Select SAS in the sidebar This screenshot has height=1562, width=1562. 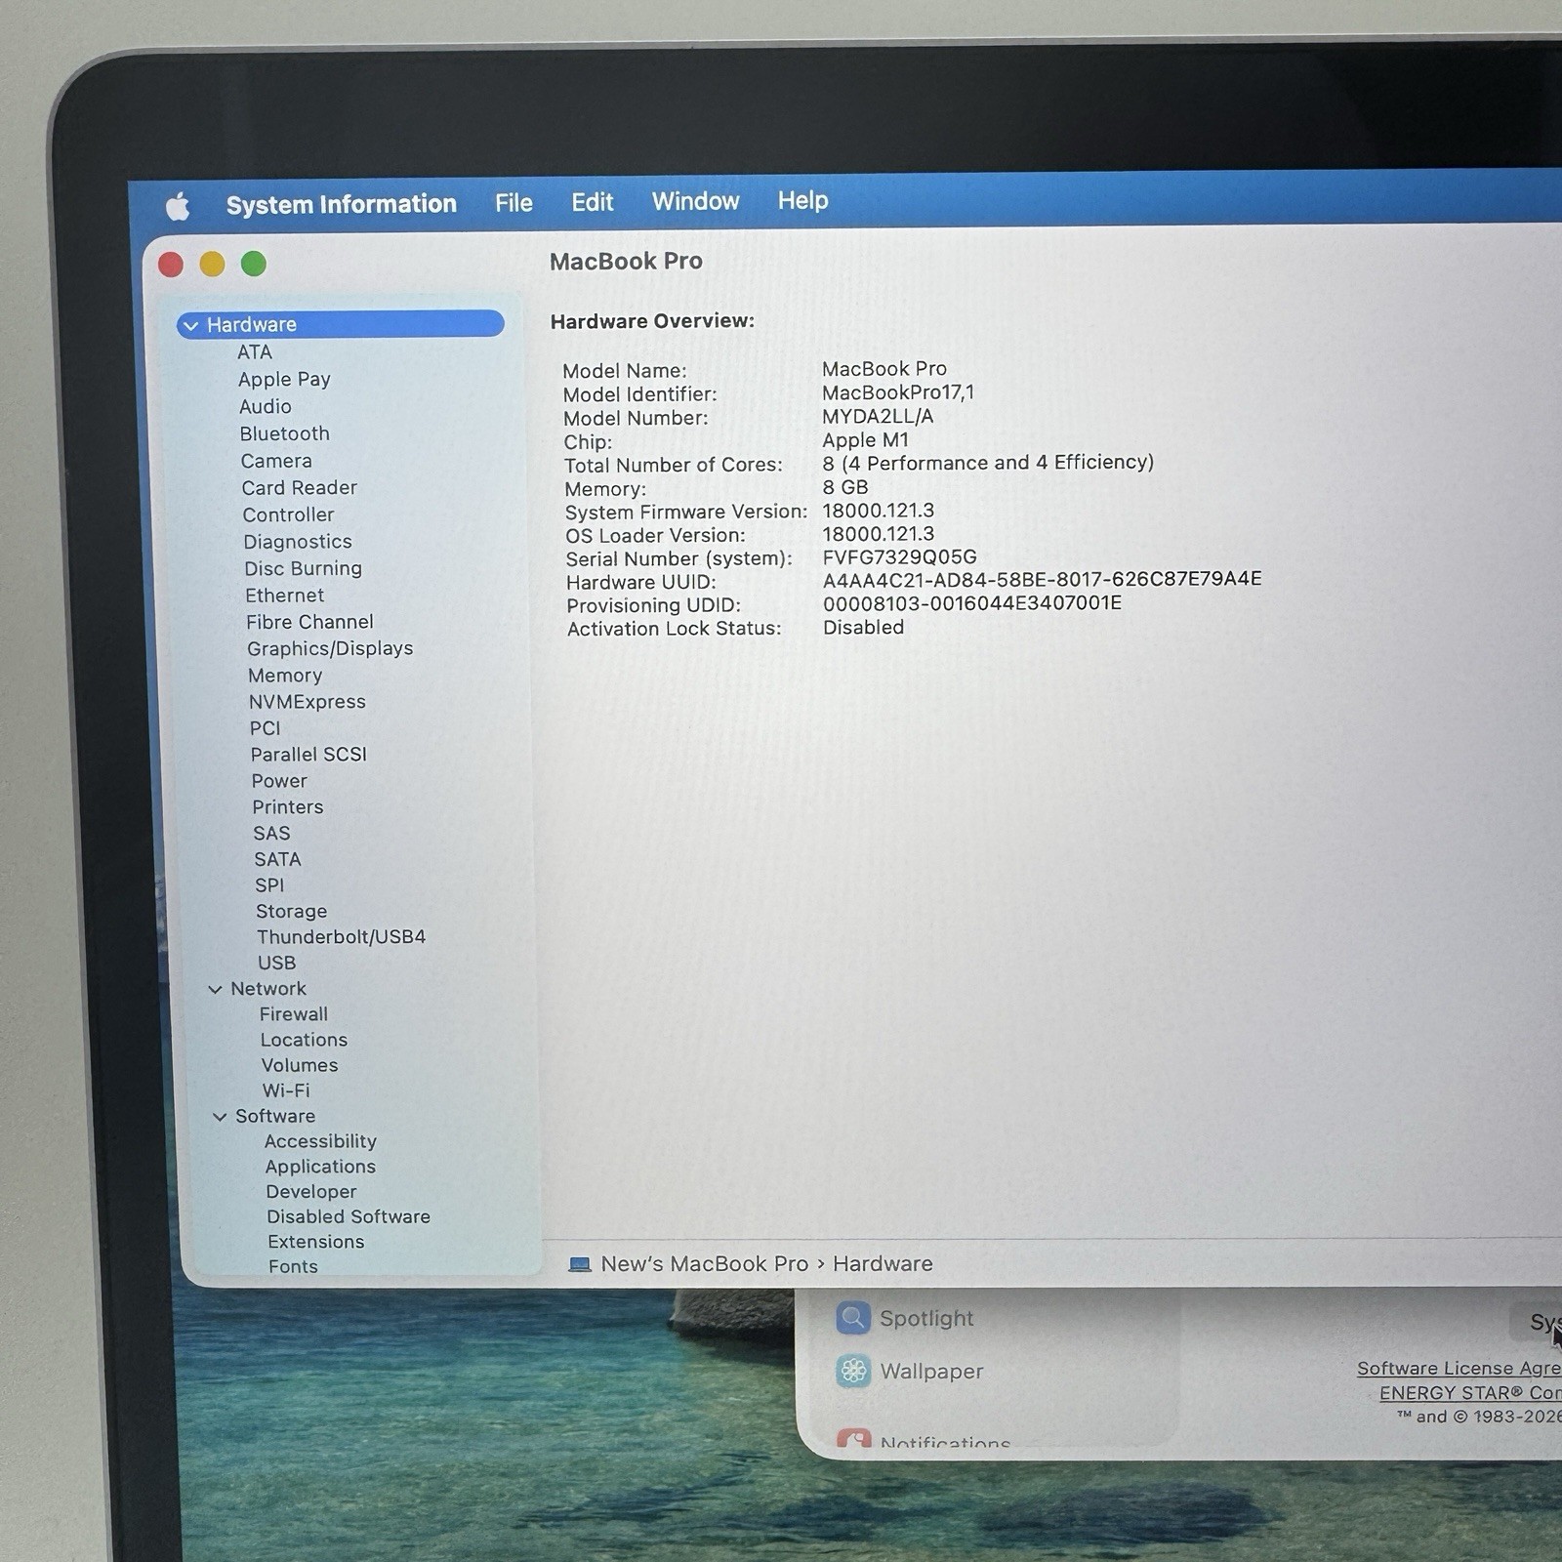pos(271,834)
